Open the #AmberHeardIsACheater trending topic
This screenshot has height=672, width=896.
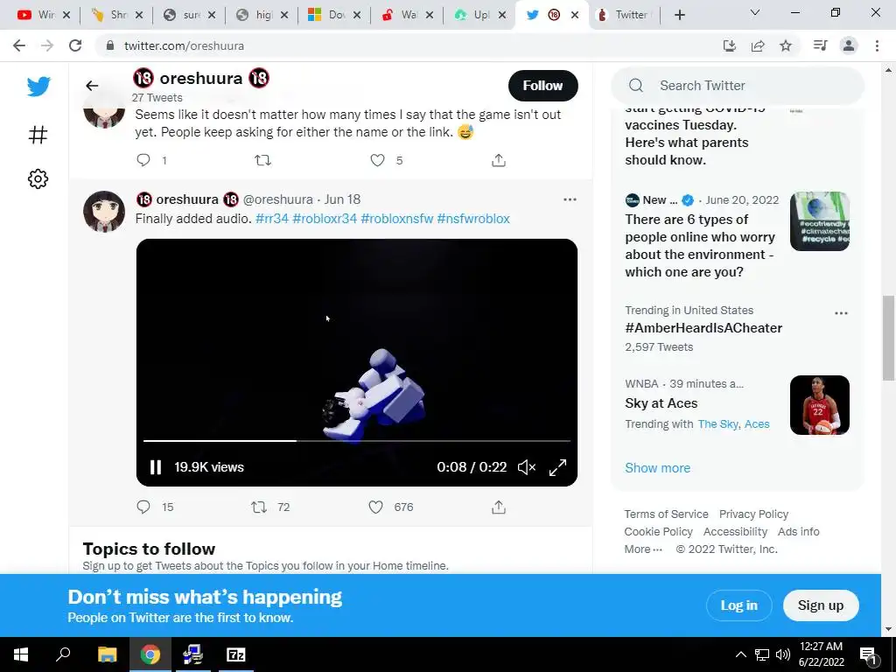[x=703, y=328]
